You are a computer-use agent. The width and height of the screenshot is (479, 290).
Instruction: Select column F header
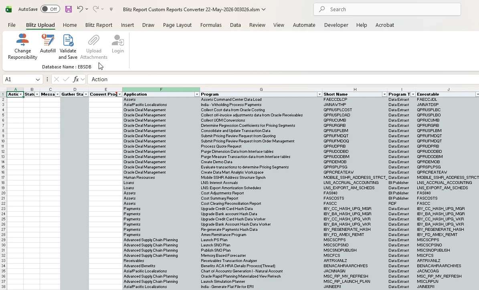[161, 89]
